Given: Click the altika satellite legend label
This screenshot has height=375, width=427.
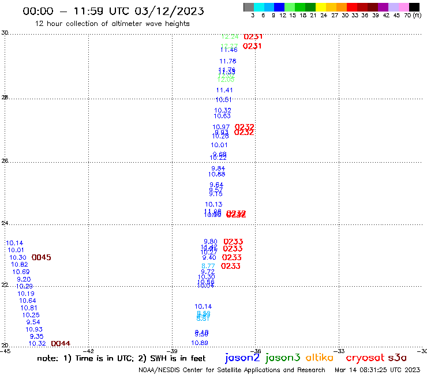Looking at the screenshot, I should tap(320, 358).
